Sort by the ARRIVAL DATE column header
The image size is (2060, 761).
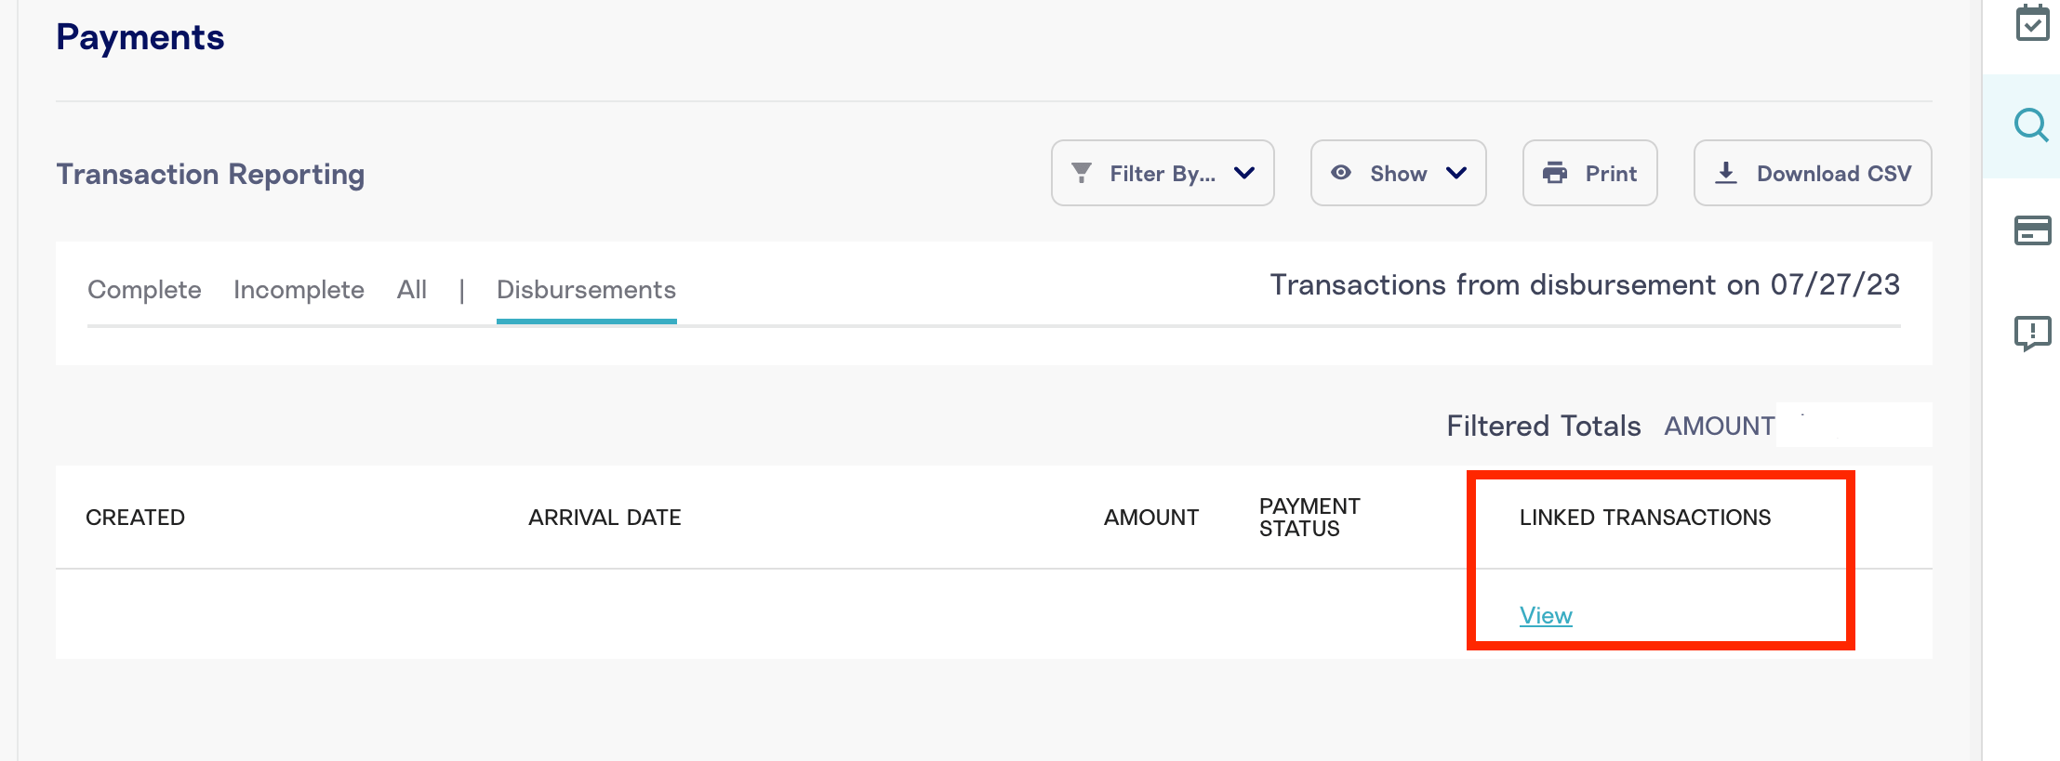tap(605, 518)
